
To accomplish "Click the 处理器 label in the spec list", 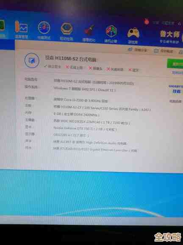I will click(30, 98).
